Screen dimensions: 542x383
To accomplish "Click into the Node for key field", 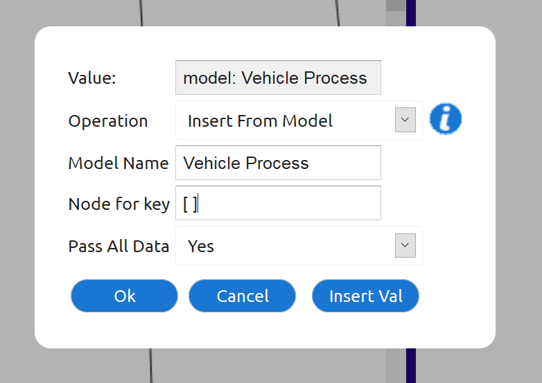I will [278, 203].
